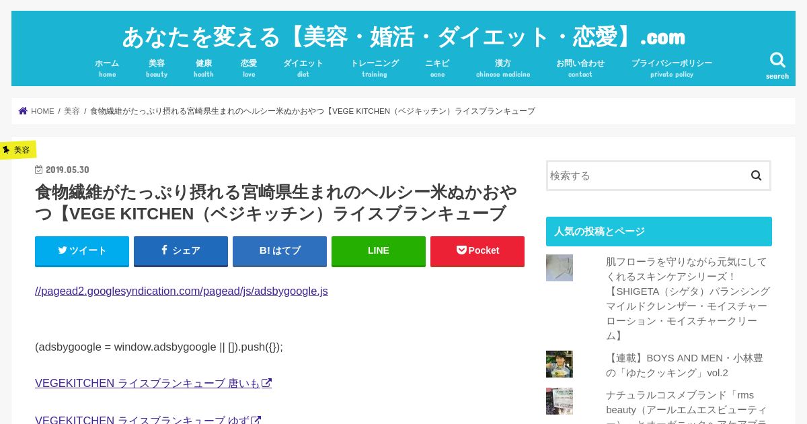This screenshot has width=807, height=424.
Task: Open the トレーニング training menu item
Action: [375, 68]
